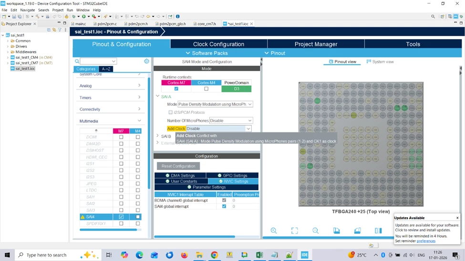Click the horizontal scrollbar under Configuration panel
The height and width of the screenshot is (261, 465).
coord(195,236)
